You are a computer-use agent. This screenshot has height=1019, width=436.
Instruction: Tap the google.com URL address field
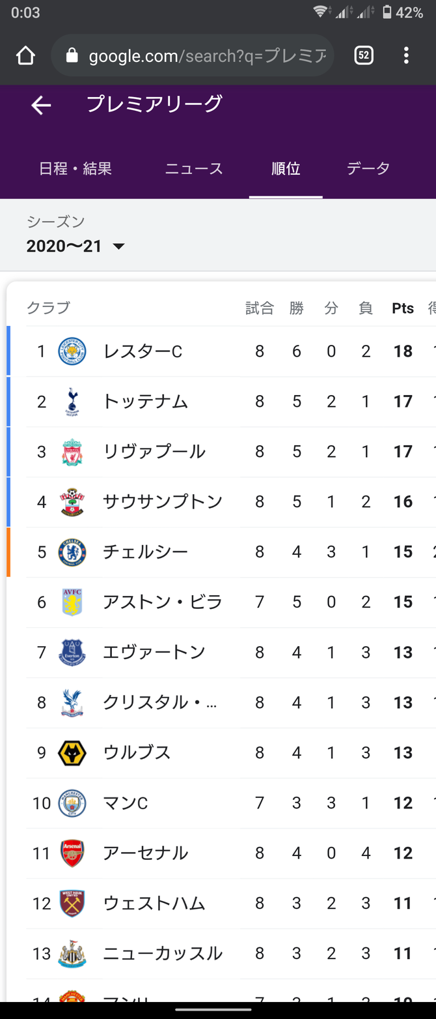(207, 56)
